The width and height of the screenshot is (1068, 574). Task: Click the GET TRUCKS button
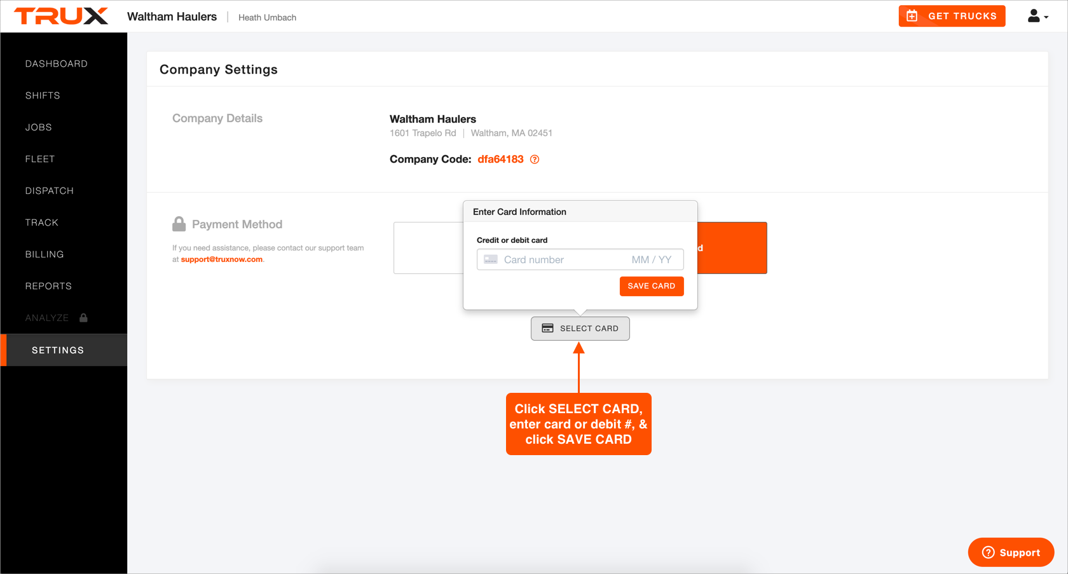click(x=952, y=16)
